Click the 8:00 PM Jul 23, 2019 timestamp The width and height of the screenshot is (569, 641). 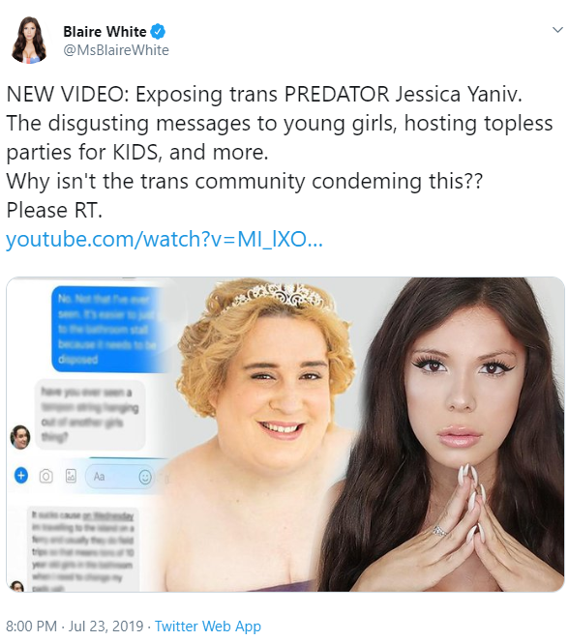pyautogui.click(x=75, y=626)
